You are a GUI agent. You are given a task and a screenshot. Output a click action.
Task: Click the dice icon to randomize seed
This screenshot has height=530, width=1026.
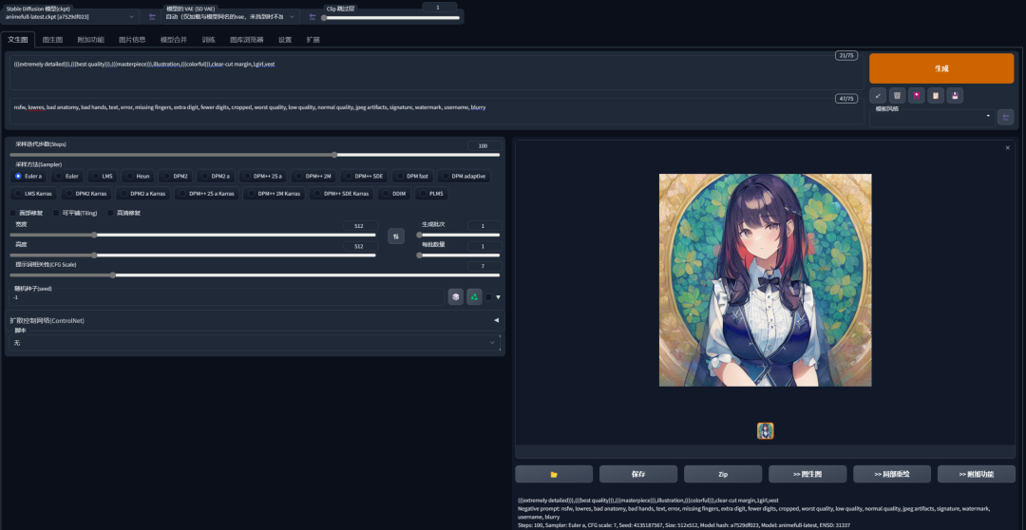point(455,297)
